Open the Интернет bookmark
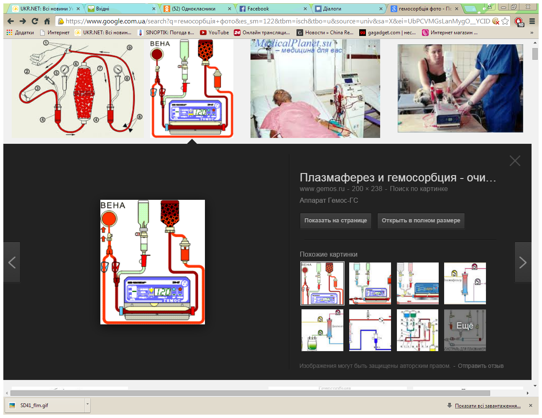The image size is (542, 418). coord(55,32)
